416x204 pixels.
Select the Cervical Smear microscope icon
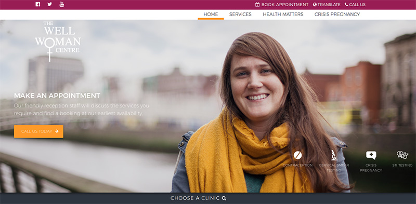[x=334, y=155]
